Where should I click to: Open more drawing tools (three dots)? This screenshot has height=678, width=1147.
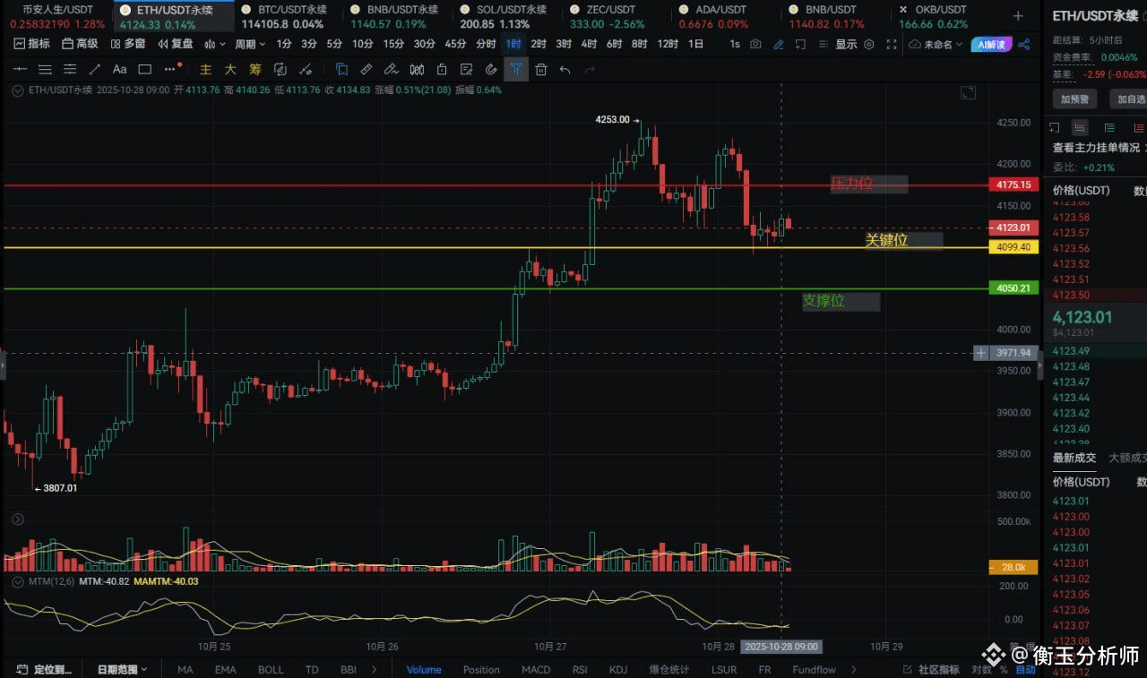[x=172, y=69]
